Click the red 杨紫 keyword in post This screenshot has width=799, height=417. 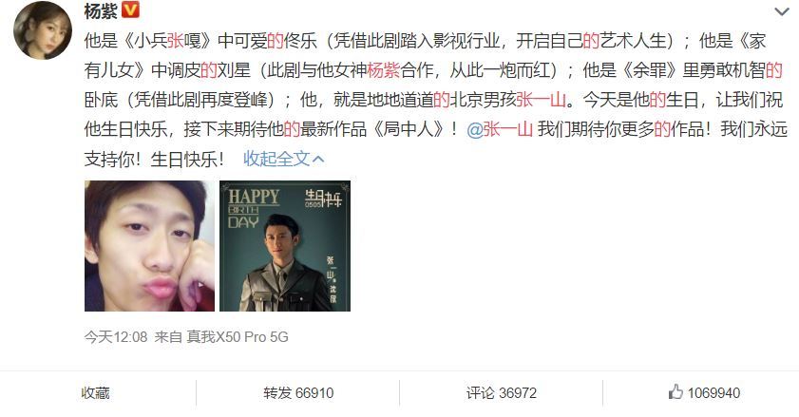coord(383,70)
